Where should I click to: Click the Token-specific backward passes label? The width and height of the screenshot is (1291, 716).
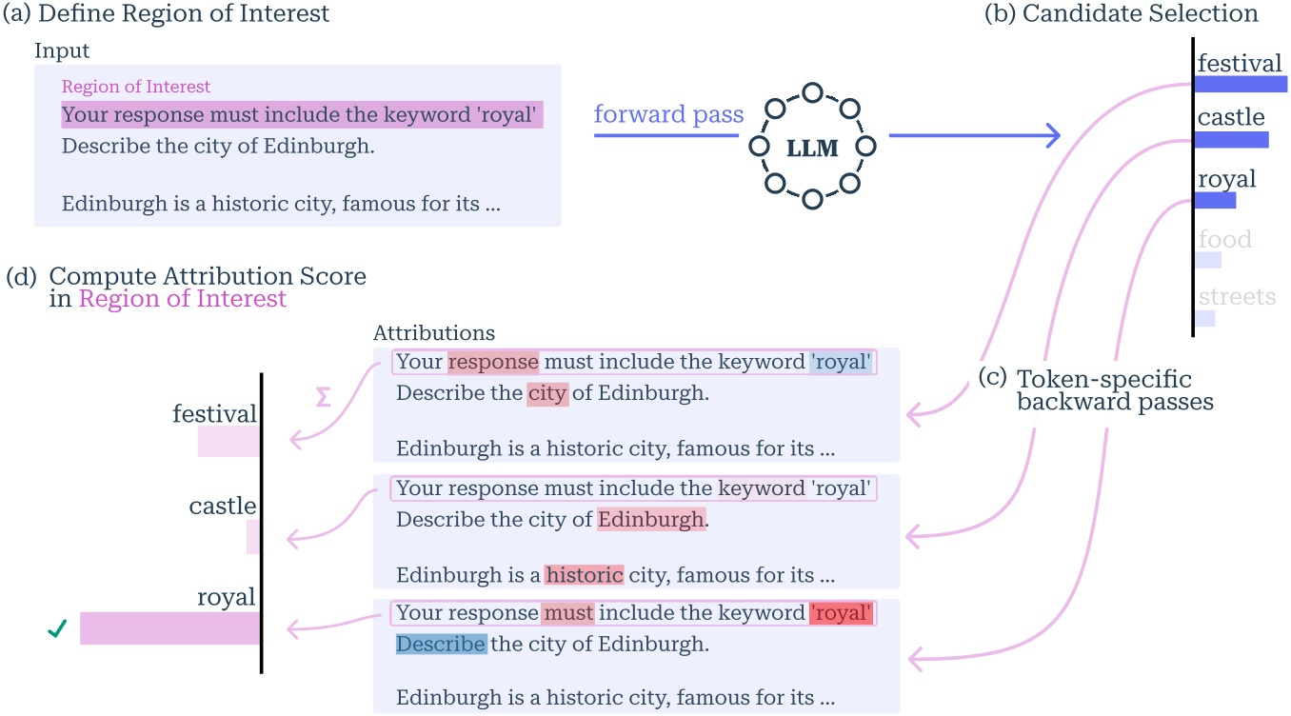click(1104, 390)
